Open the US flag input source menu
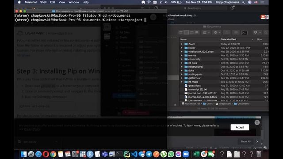The height and width of the screenshot is (159, 283). (x=256, y=2)
